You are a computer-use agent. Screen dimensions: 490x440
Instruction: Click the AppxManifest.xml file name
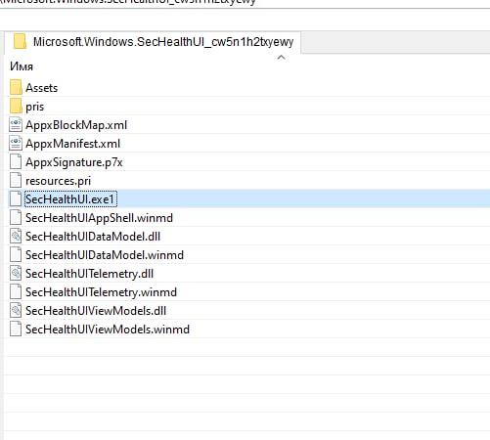[73, 144]
